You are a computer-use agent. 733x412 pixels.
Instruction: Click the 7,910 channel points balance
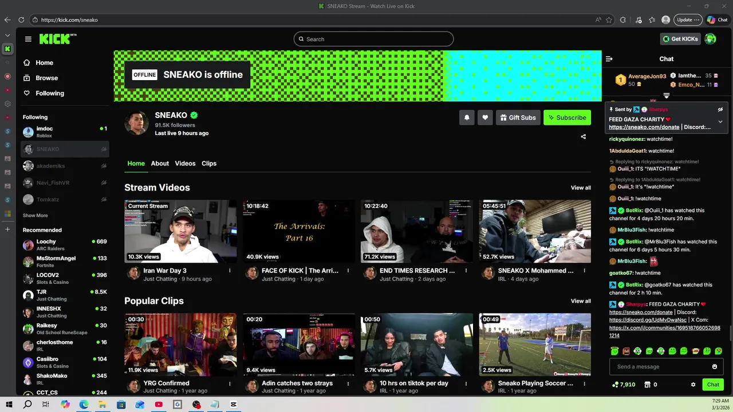pyautogui.click(x=624, y=385)
